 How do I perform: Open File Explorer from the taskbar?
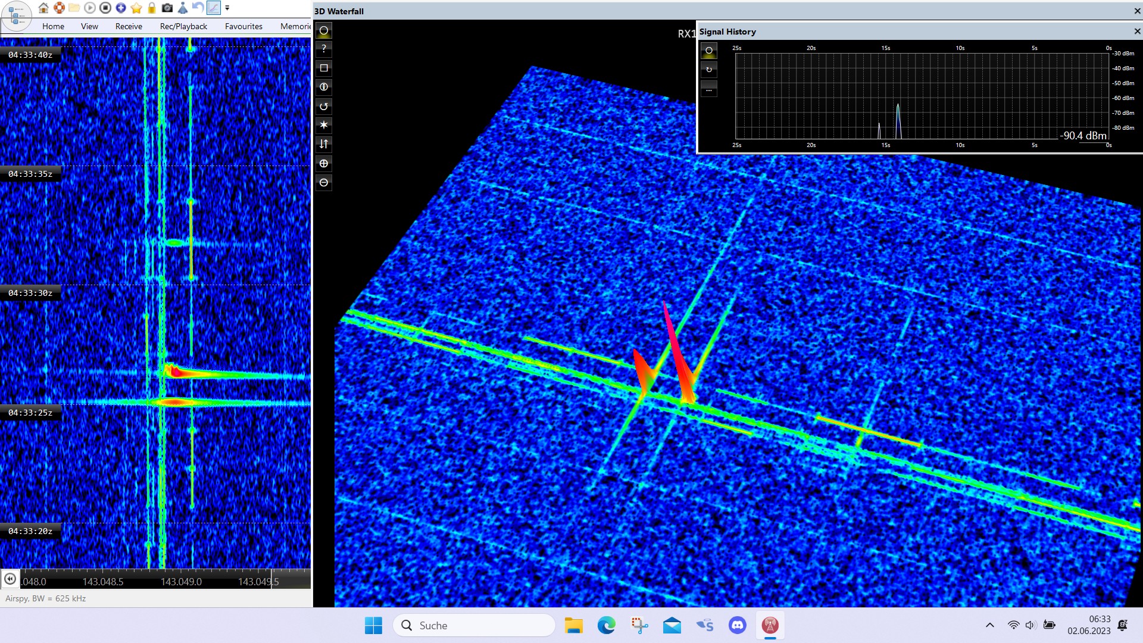click(574, 626)
